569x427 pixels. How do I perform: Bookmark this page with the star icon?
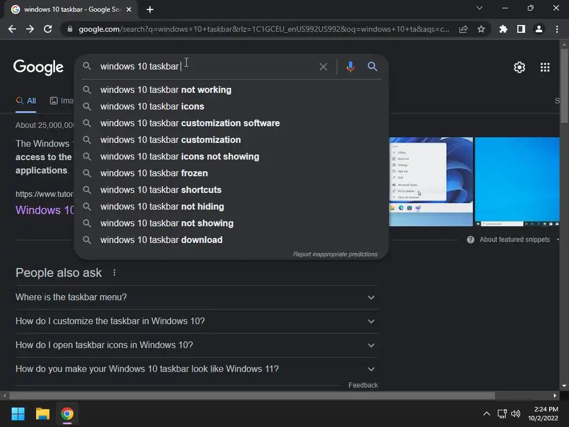[x=481, y=29]
